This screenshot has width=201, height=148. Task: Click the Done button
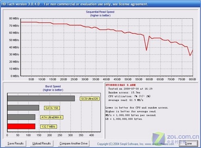[189, 144]
